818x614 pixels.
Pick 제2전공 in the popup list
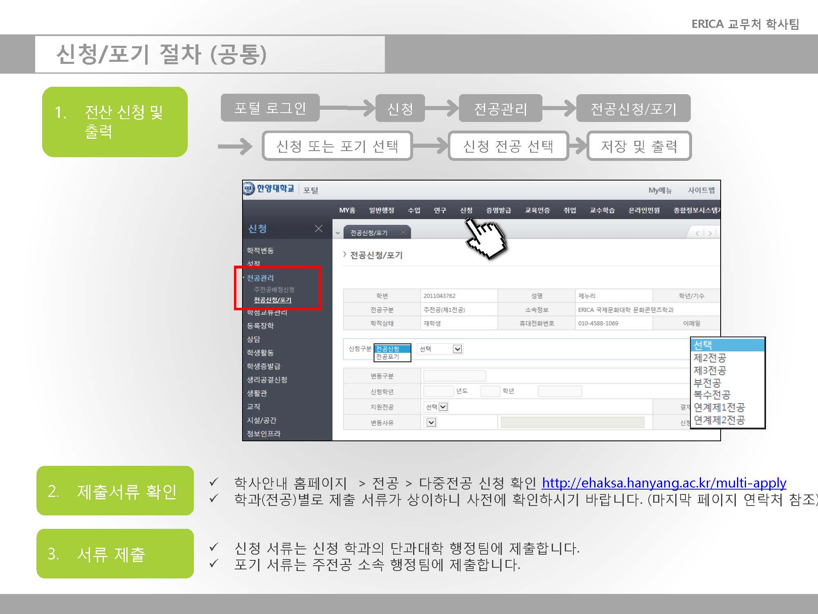(727, 358)
